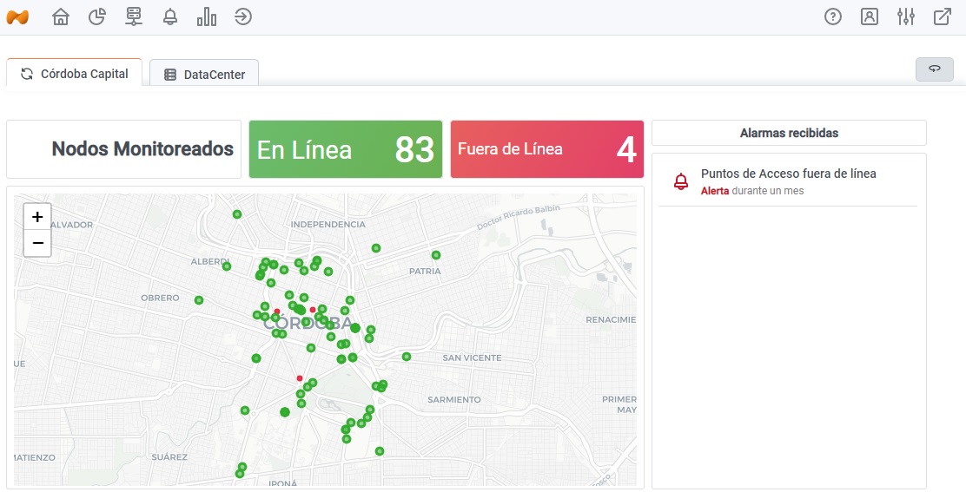Viewport: 966px width, 492px height.
Task: Click the open-in-new-window icon
Action: (943, 16)
